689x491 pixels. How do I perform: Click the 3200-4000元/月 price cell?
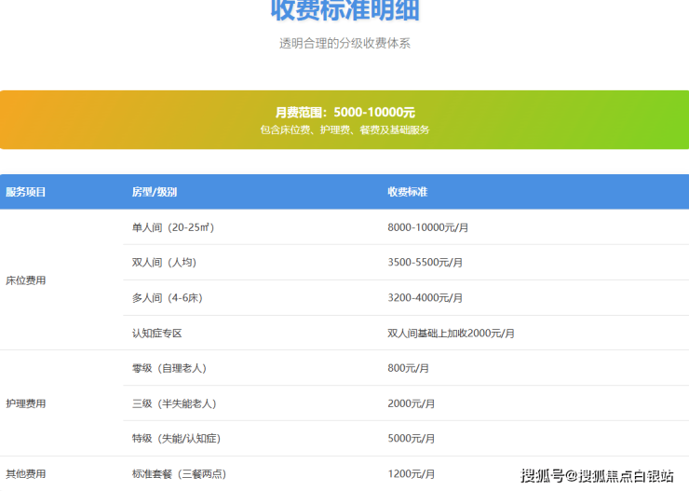click(x=425, y=298)
